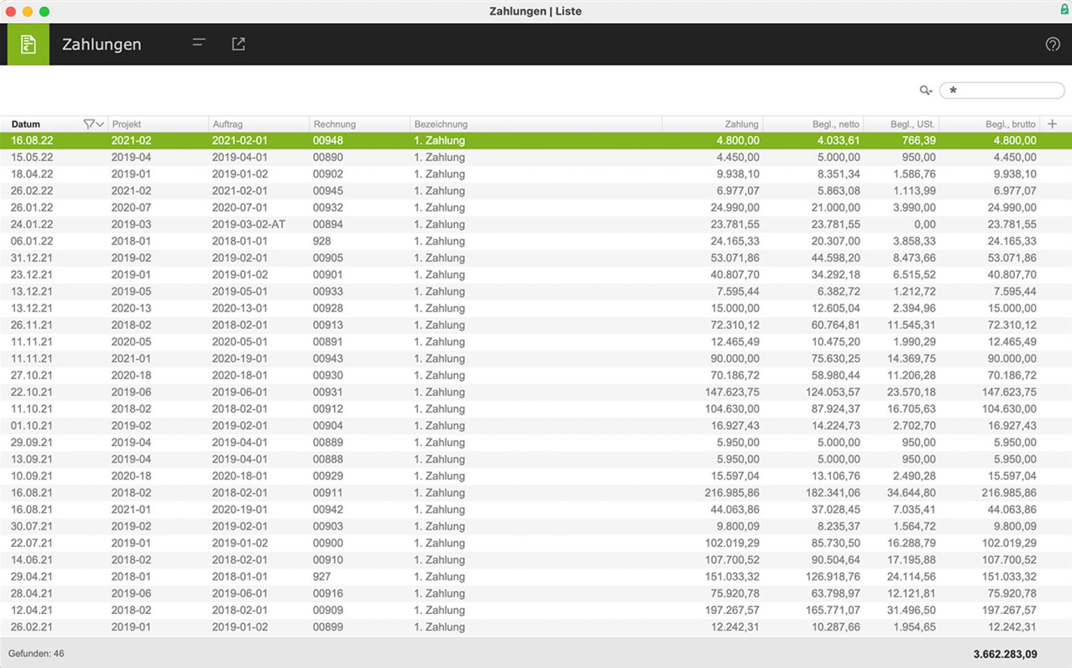Add a column with the plus icon
This screenshot has width=1072, height=668.
point(1052,124)
